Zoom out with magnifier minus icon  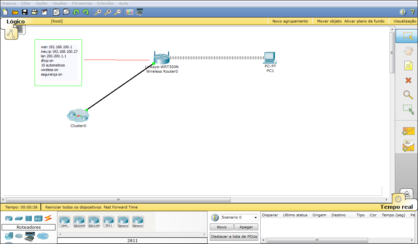pos(117,12)
